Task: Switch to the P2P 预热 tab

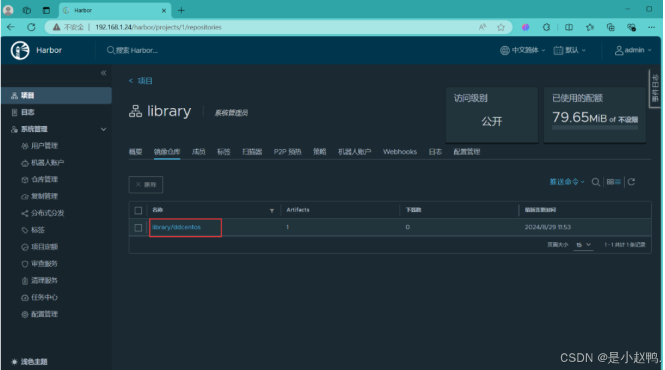Action: tap(287, 152)
